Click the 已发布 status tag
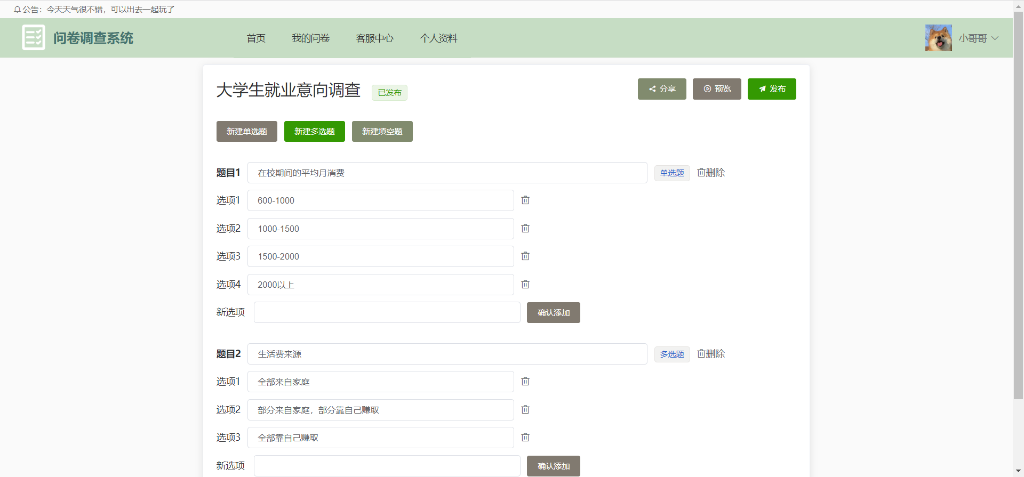 [x=389, y=93]
